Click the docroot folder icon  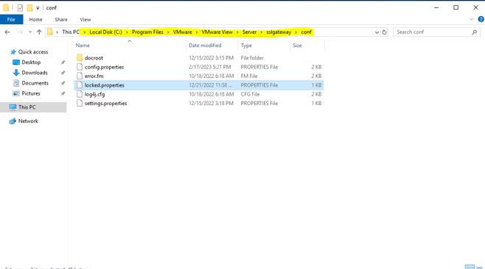tap(80, 57)
